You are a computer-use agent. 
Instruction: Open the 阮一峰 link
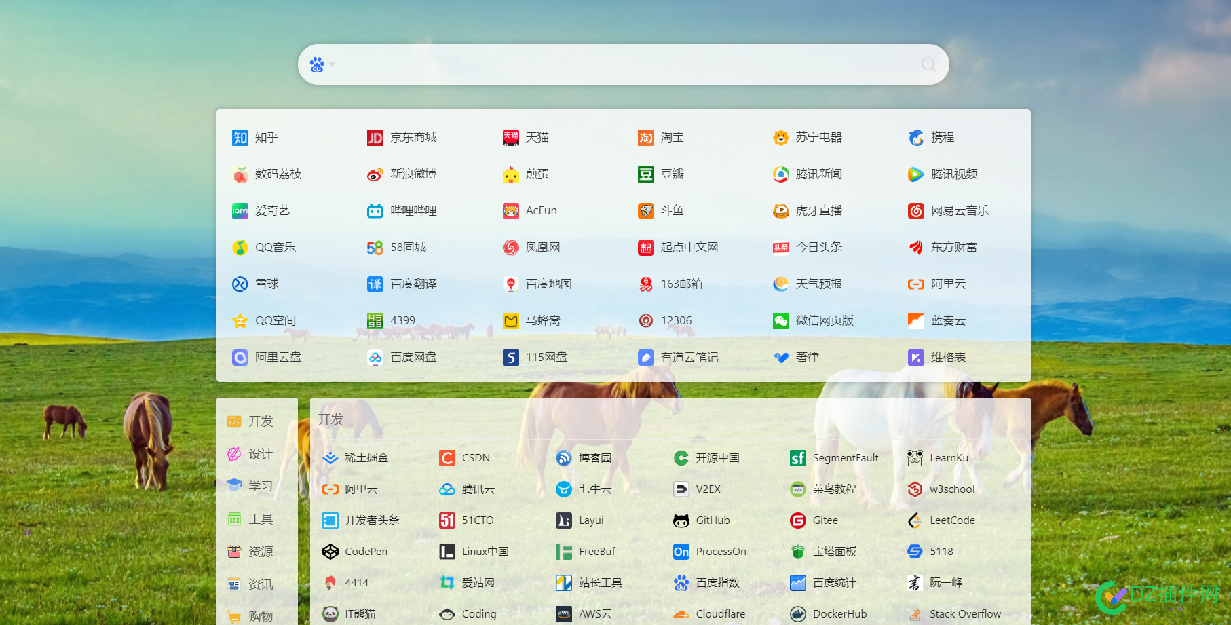tap(935, 583)
